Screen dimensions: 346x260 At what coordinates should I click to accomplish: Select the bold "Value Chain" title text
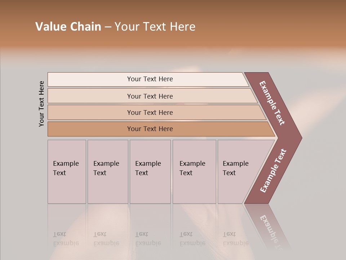[x=68, y=27]
